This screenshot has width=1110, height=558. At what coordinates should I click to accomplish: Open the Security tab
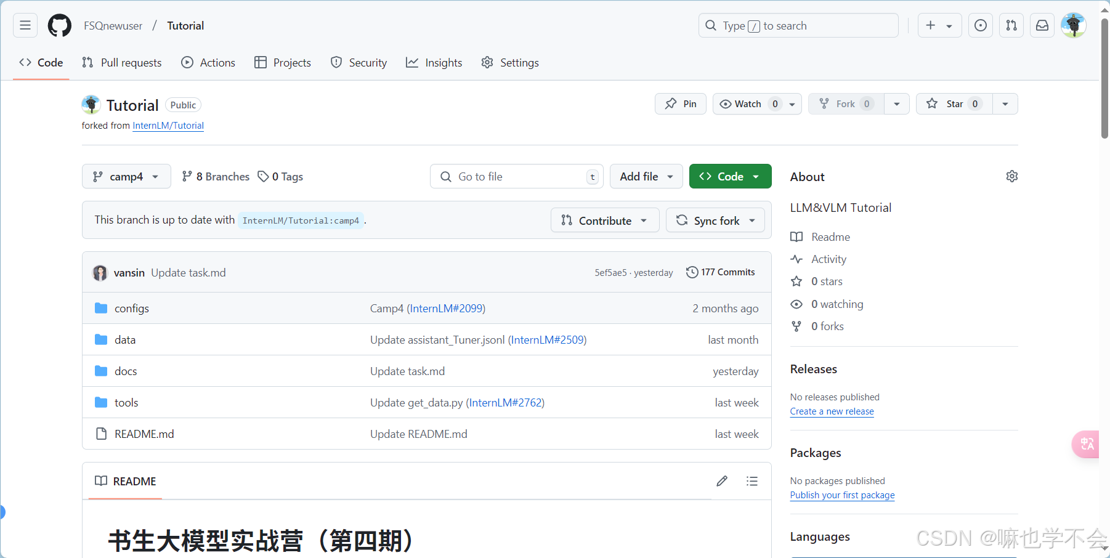[x=359, y=63]
